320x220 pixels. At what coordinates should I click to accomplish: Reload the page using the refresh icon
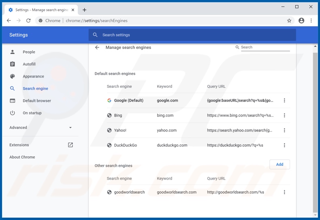click(28, 21)
